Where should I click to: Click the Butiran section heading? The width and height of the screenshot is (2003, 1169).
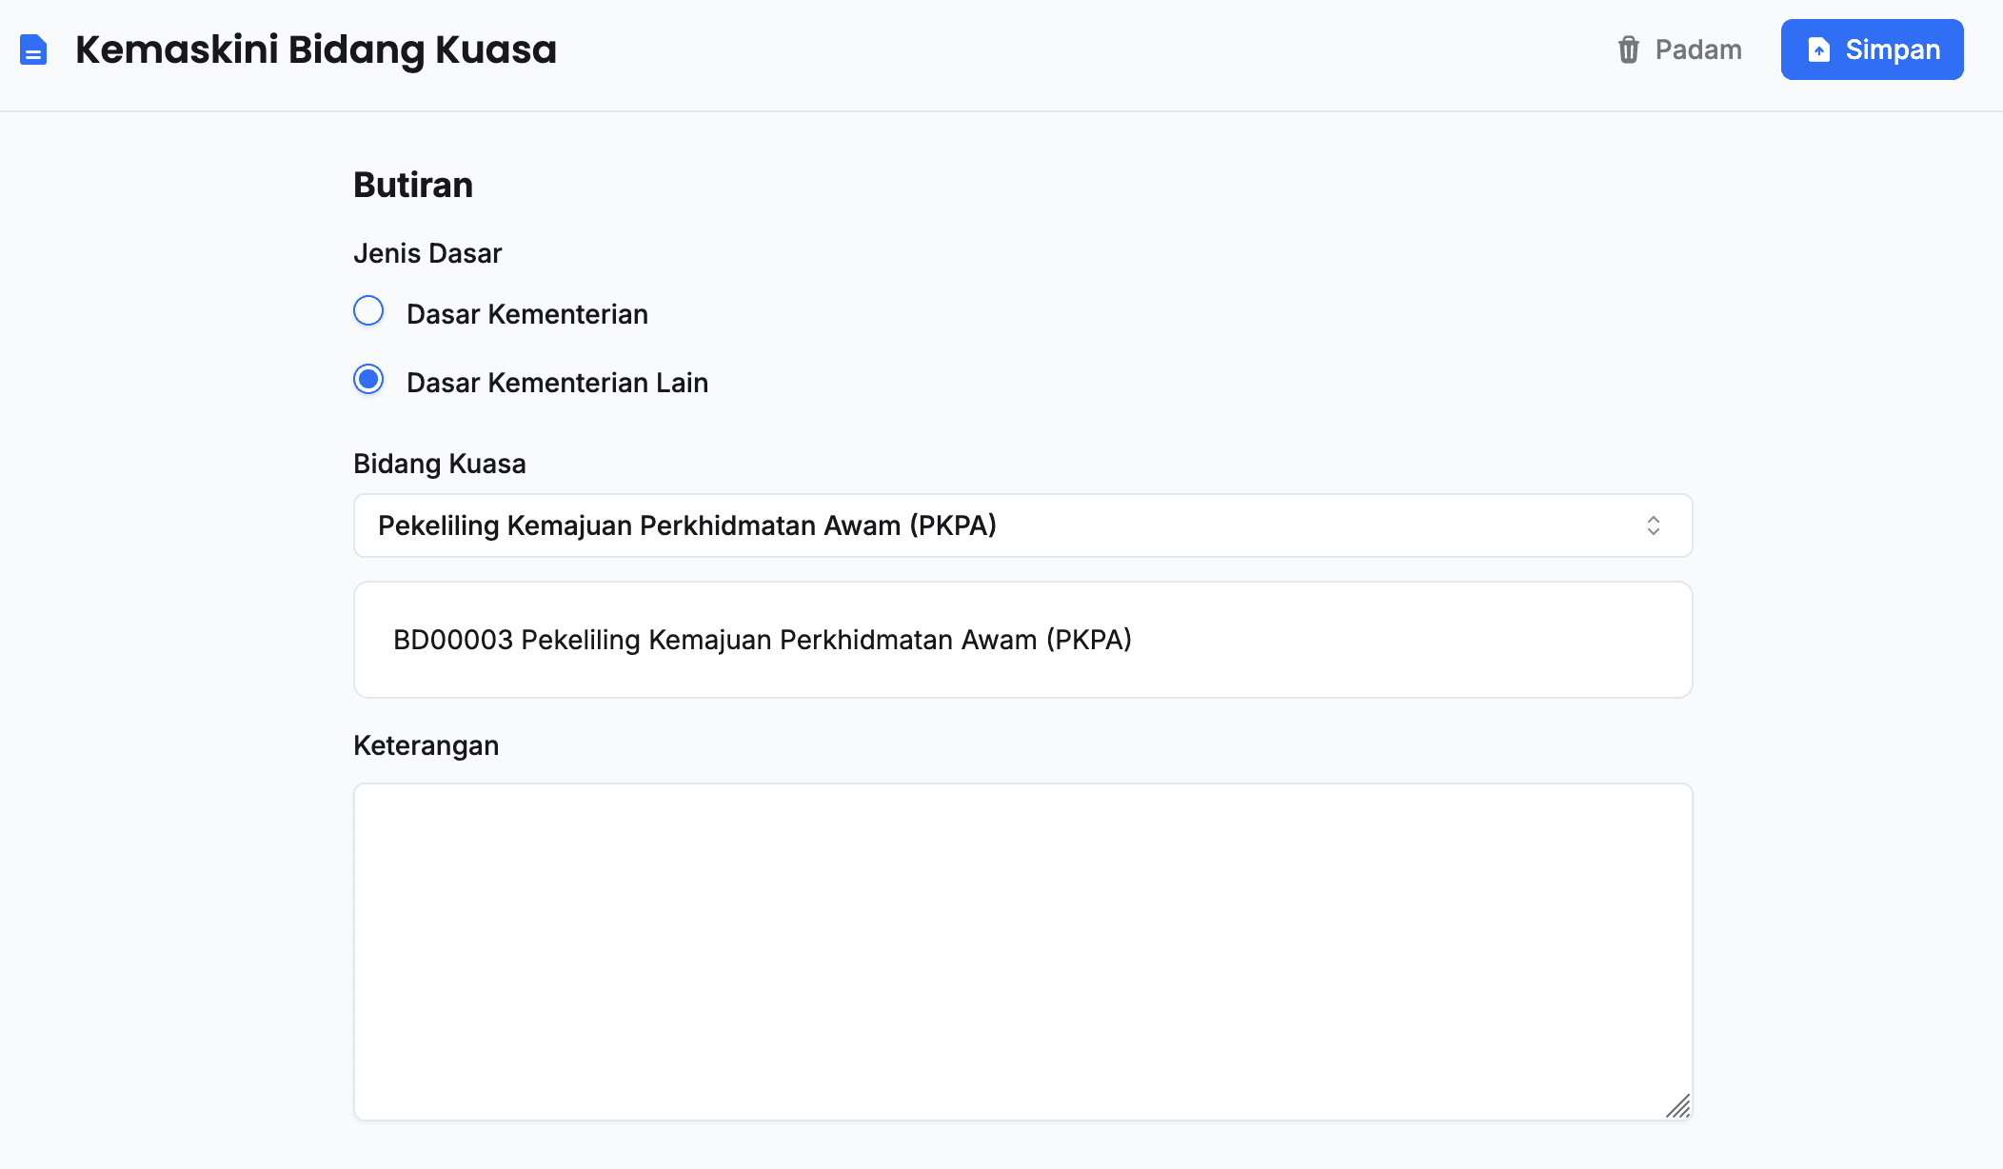click(412, 185)
